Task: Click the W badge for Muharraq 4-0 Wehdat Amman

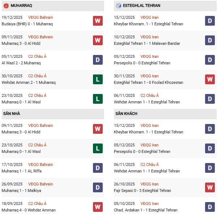Action: [98, 207]
